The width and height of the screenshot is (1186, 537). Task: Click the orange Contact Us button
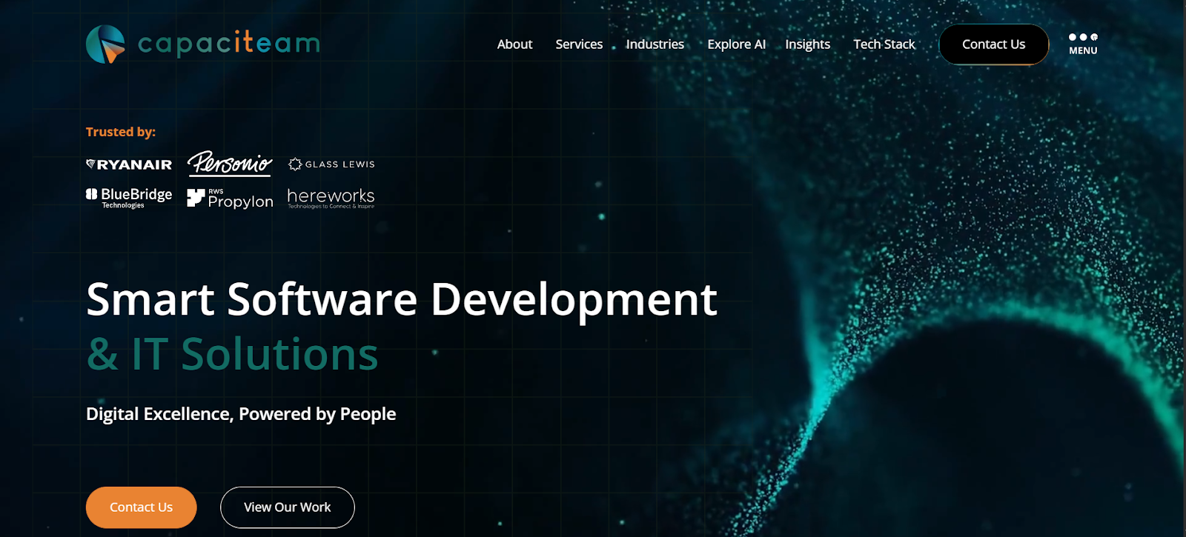point(141,507)
